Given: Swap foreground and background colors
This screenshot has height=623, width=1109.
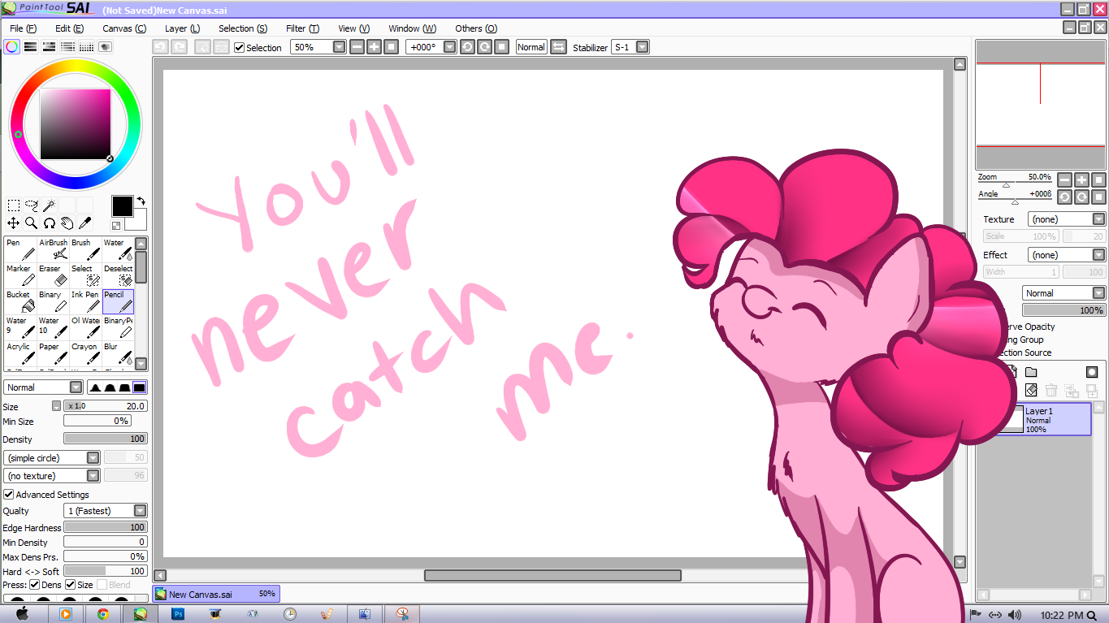Looking at the screenshot, I should point(141,201).
